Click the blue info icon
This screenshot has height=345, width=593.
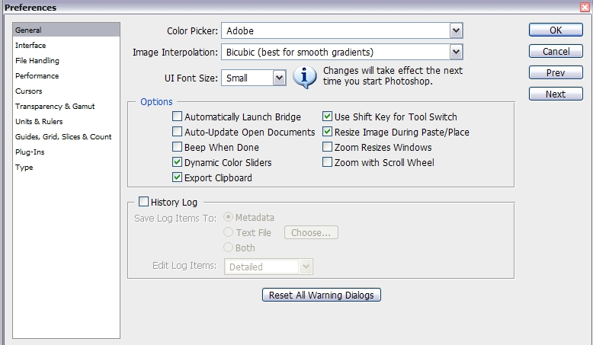point(305,77)
